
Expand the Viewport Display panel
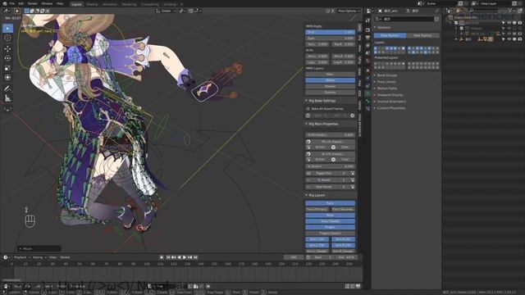pyautogui.click(x=390, y=95)
